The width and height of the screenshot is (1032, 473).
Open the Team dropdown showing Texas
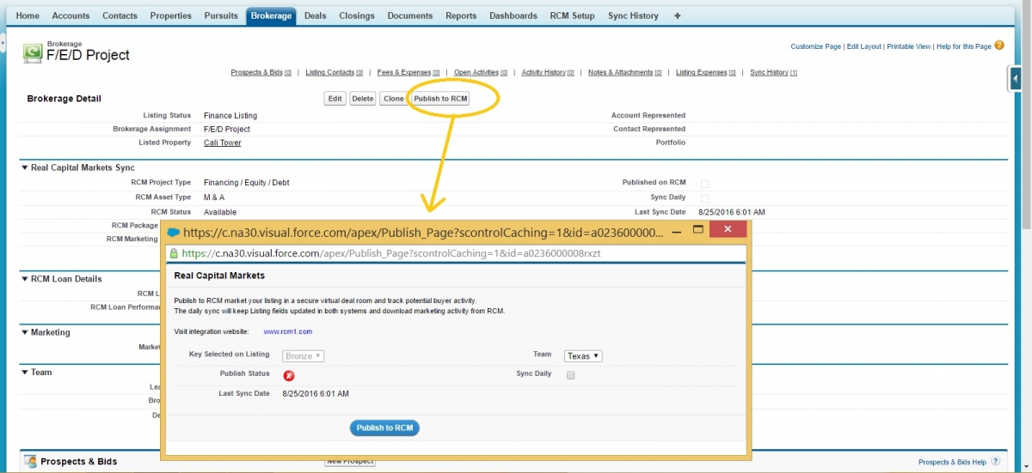click(583, 355)
